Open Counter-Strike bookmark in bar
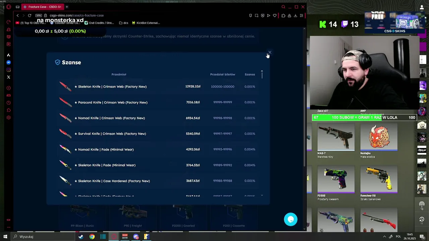Screen dimensions: 429x241 coord(65,23)
